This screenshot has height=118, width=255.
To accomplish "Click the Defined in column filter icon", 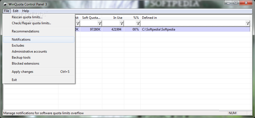I will (248, 24).
